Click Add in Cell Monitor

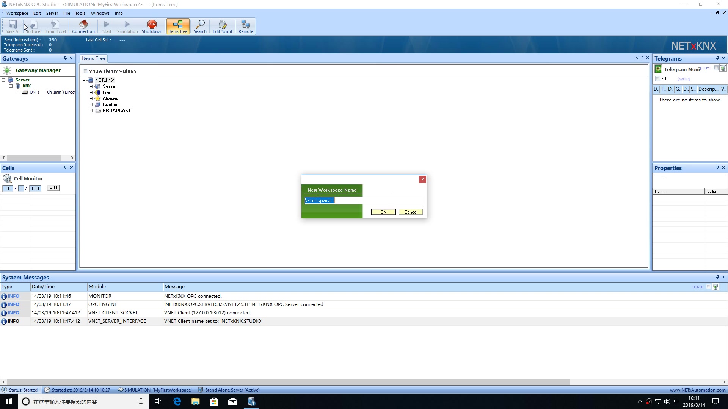coord(53,188)
